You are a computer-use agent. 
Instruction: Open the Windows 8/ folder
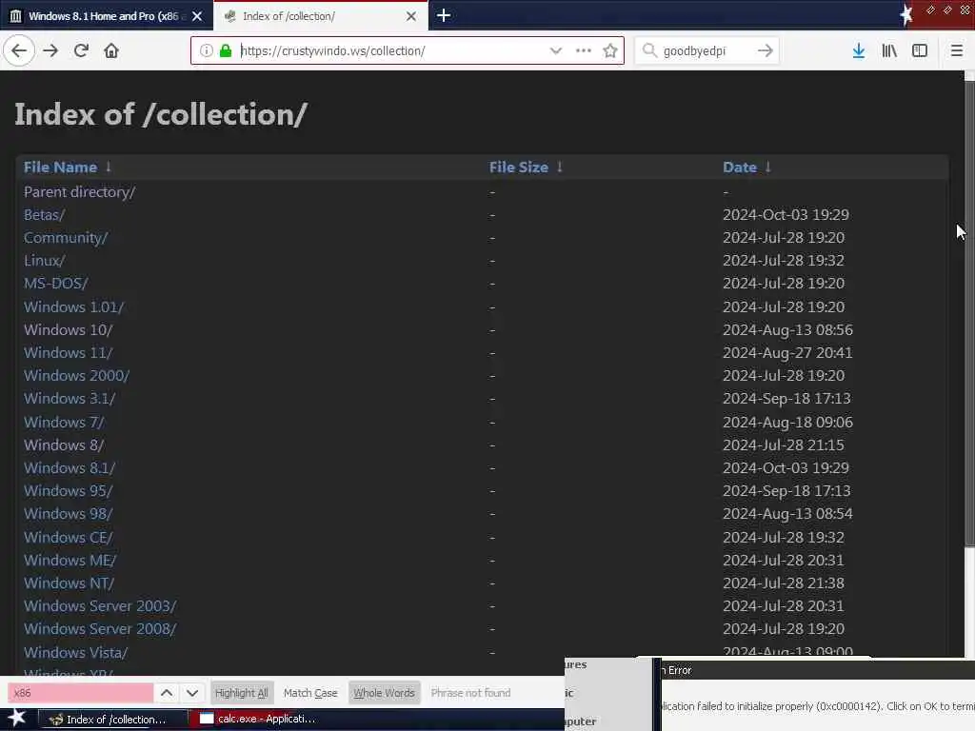[x=64, y=445]
